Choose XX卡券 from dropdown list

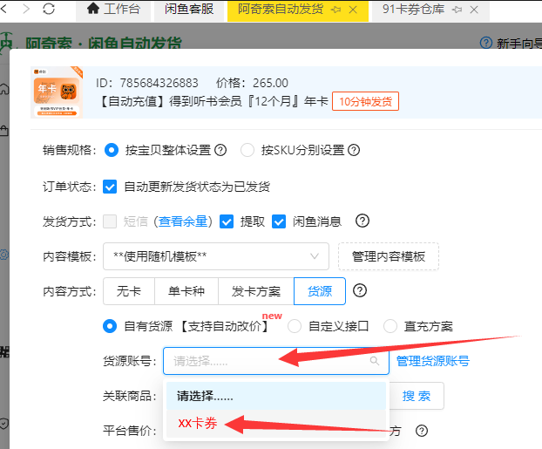coord(198,423)
